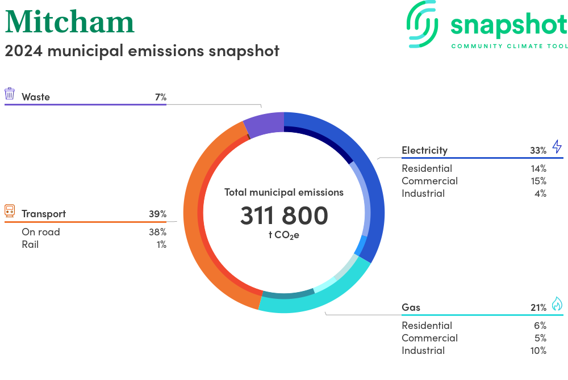Viewport: 568px width, 380px height.
Task: Select Electricity Residential 14% row
Action: click(x=473, y=168)
